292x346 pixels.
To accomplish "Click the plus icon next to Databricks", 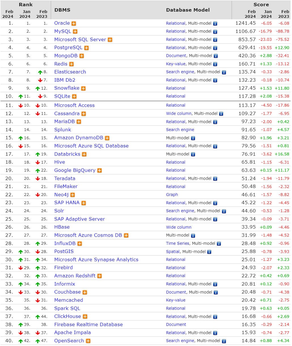I will pos(84,154).
